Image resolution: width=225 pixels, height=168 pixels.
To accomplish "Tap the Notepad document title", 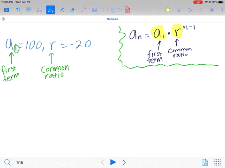I will [112, 19].
